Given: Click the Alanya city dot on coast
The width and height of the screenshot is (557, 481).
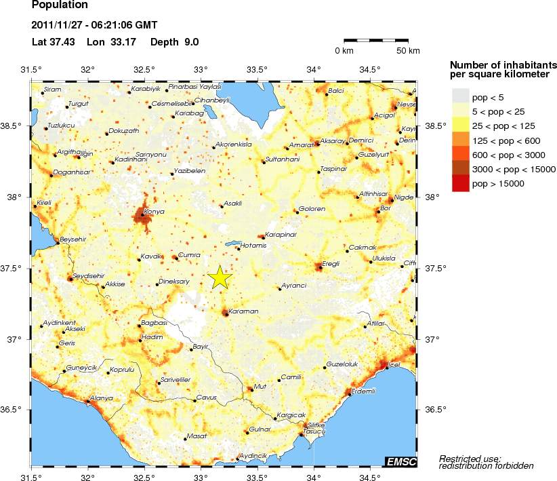Looking at the screenshot, I should click(87, 401).
